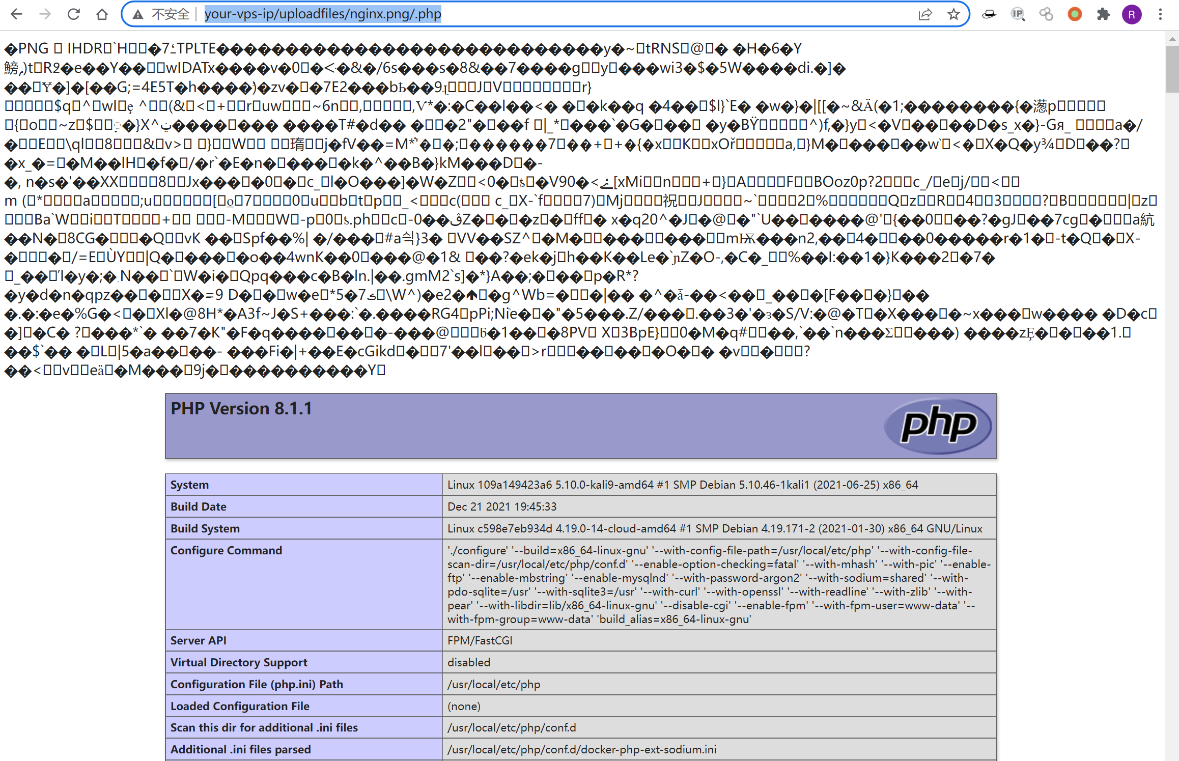Click the PHP logo image

coord(938,426)
